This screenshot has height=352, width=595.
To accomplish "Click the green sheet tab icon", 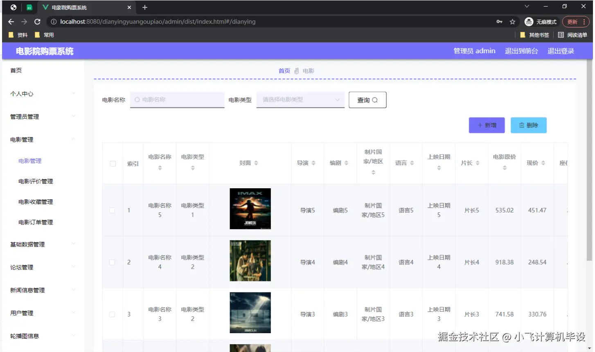I will click(x=29, y=7).
